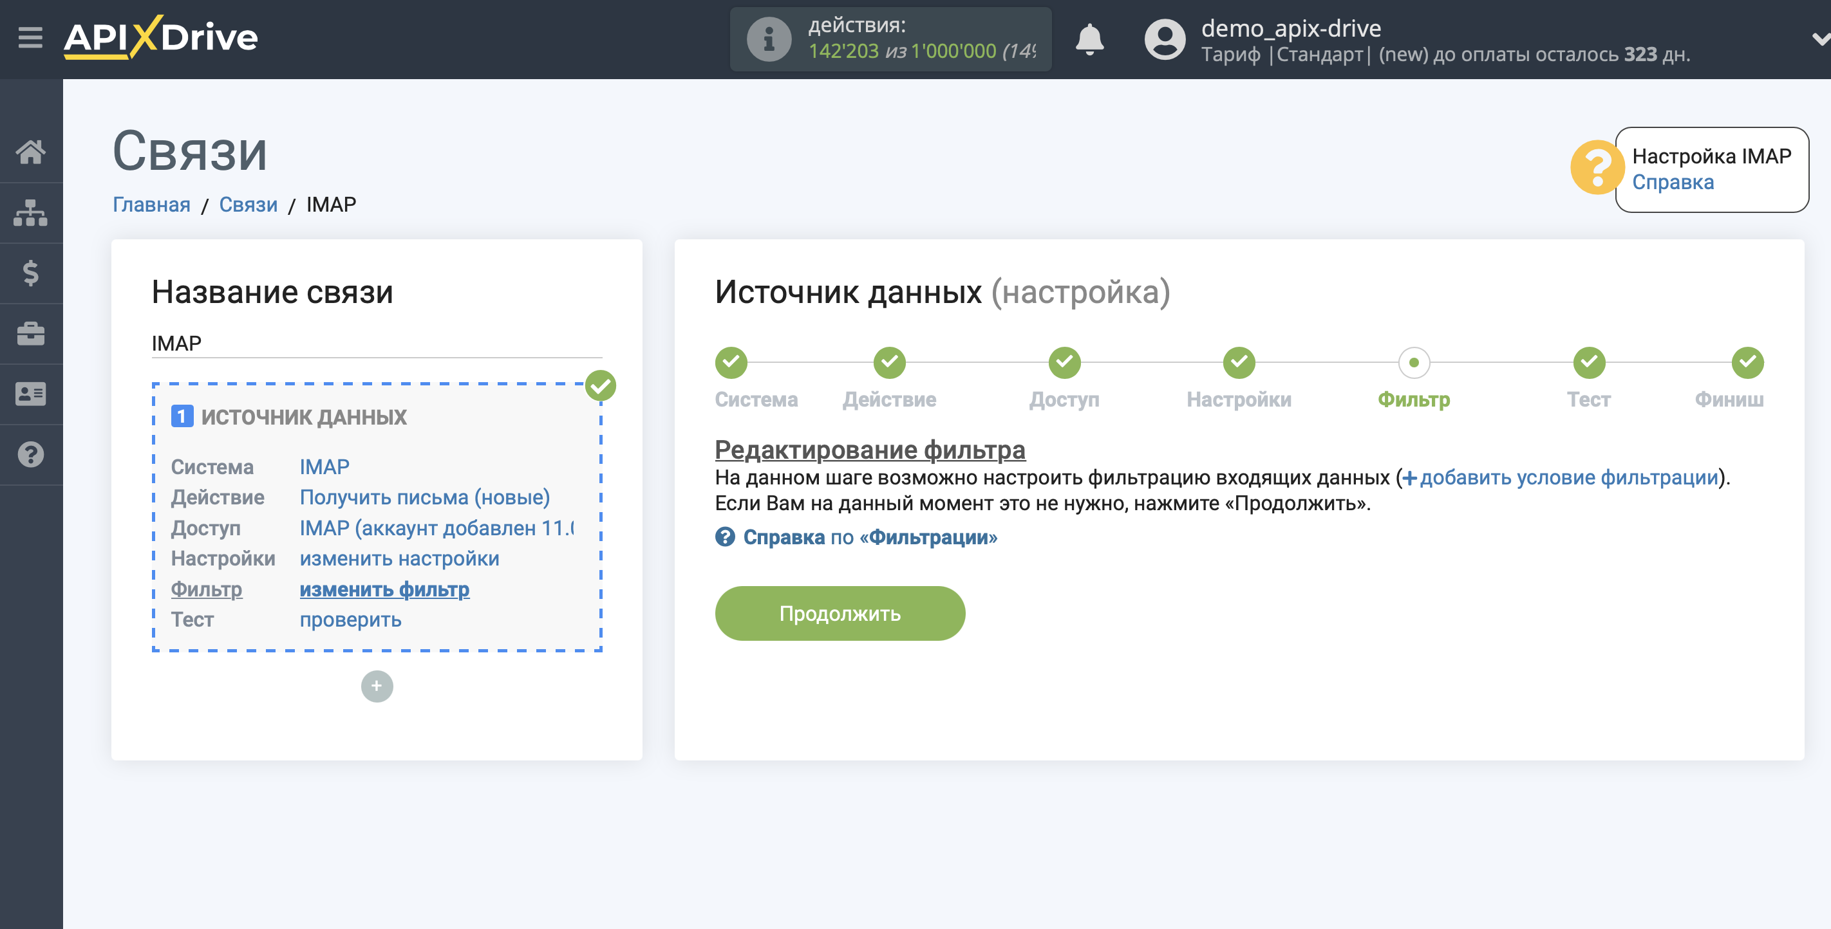The image size is (1831, 929).
Task: Click изменить фильтр link
Action: pos(384,589)
